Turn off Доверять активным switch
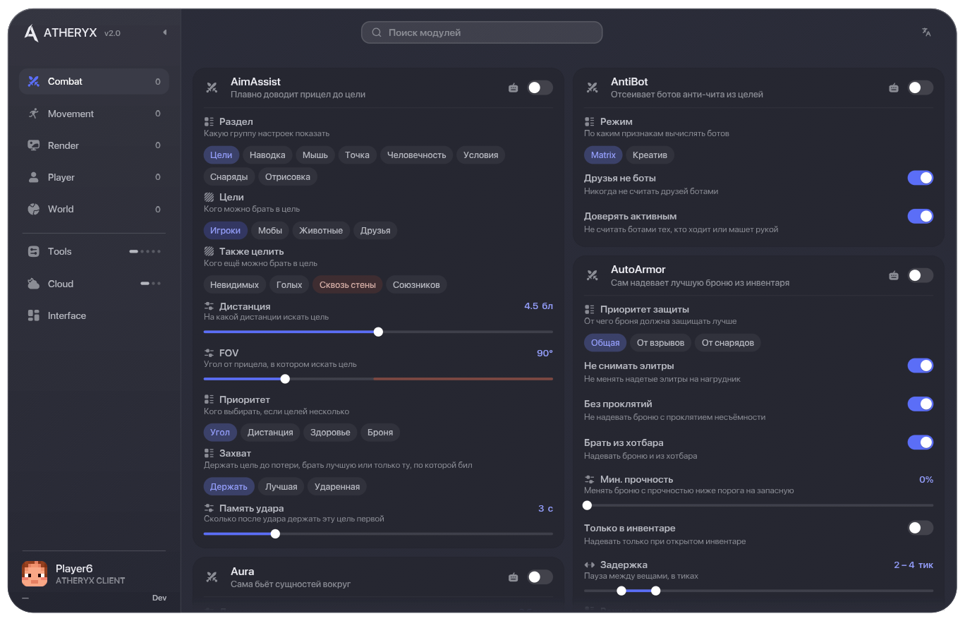Screen dimensions: 965x621 coord(920,216)
